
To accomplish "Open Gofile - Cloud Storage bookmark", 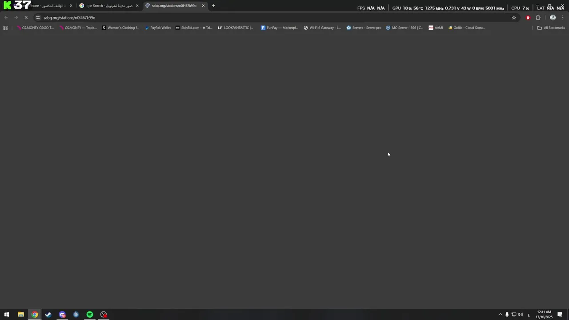I will (x=467, y=28).
